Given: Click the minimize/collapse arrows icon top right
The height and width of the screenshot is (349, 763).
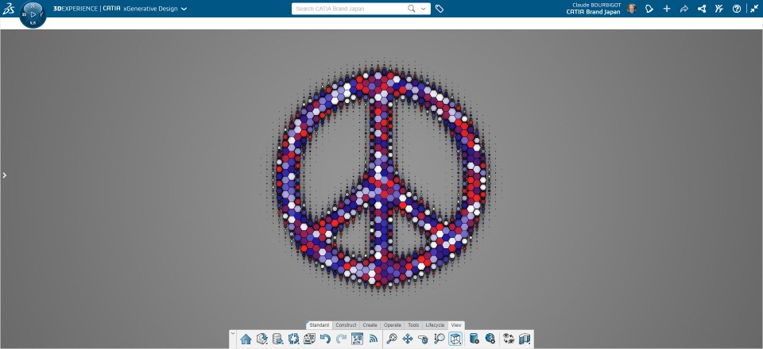Looking at the screenshot, I should (x=754, y=9).
